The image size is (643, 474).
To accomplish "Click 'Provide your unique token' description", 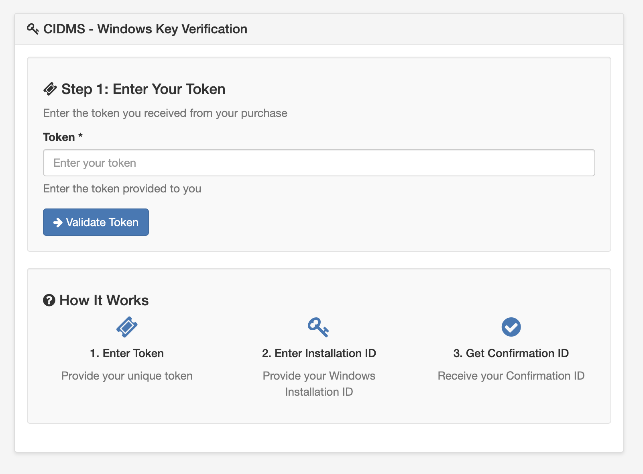I will pyautogui.click(x=127, y=376).
